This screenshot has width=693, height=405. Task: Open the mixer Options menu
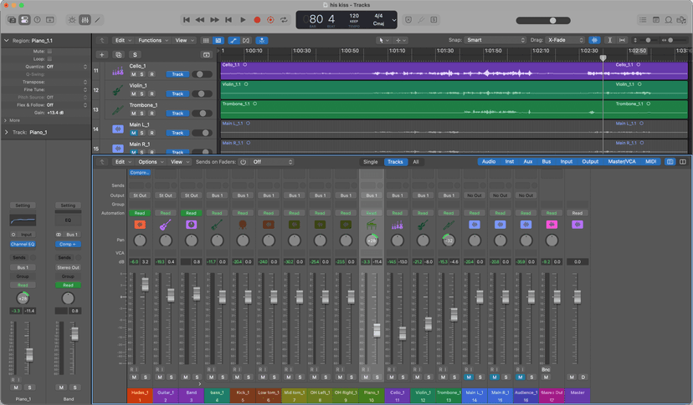click(151, 162)
